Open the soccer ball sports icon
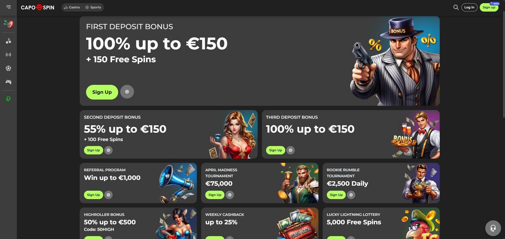Screen dimensions: 505x239 click(x=8, y=68)
